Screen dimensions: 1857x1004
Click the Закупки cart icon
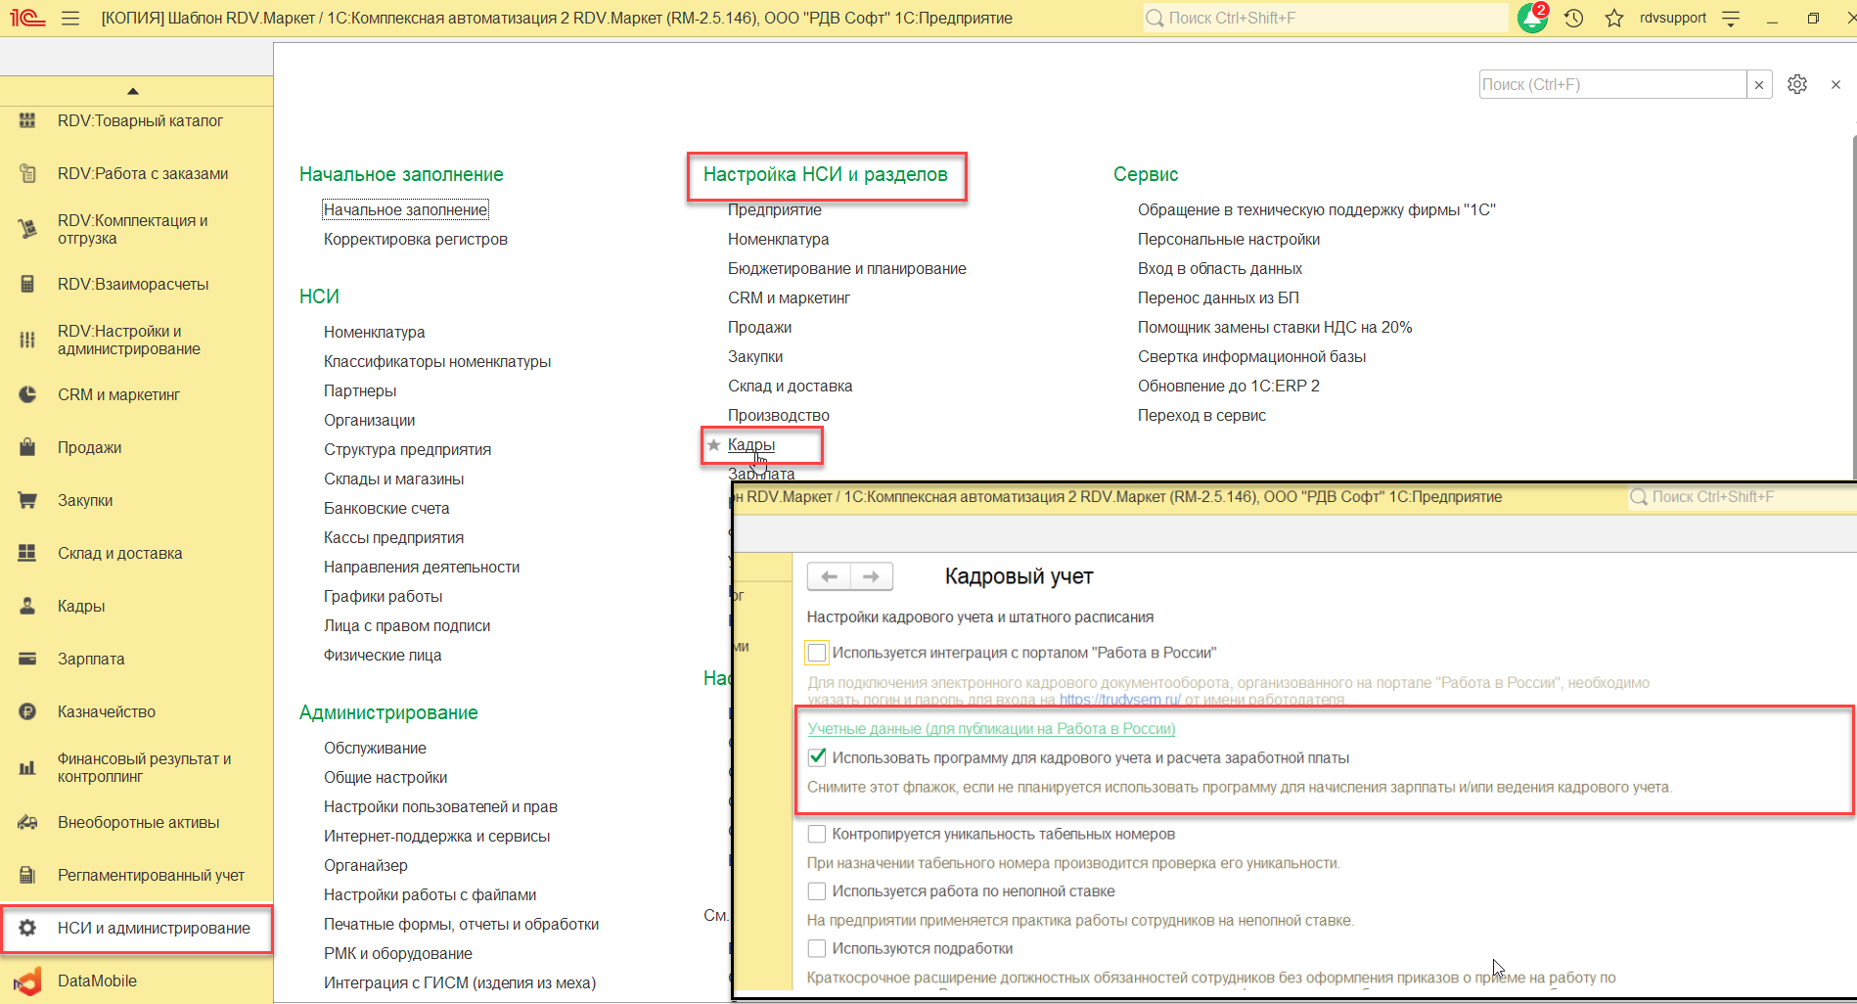pos(27,500)
